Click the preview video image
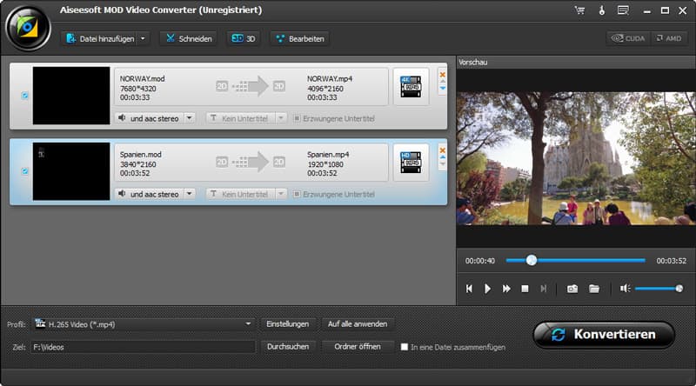 [x=576, y=158]
